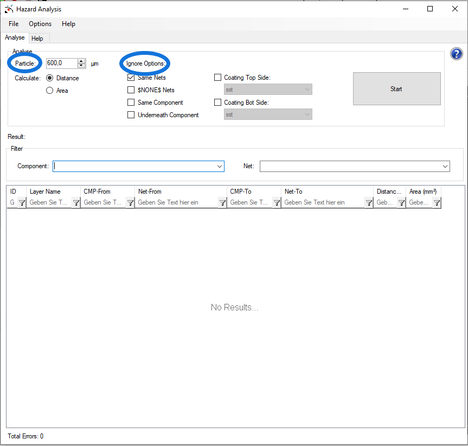The height and width of the screenshot is (446, 468).
Task: Enable the Coating Bot Side checkbox
Action: (217, 103)
